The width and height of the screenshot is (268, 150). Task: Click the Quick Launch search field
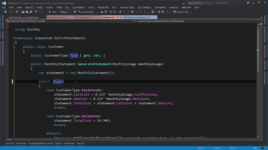230,3
